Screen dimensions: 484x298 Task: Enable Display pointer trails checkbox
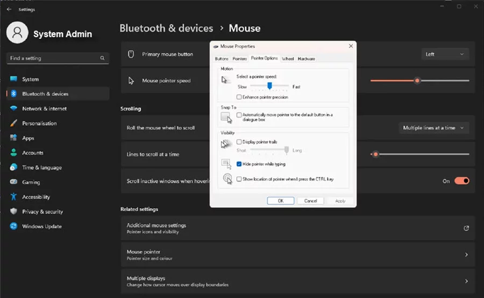tap(239, 142)
